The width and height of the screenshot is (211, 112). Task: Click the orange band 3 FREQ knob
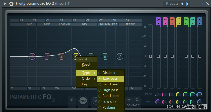pos(172,95)
